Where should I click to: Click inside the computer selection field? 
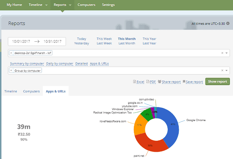click(x=119, y=53)
